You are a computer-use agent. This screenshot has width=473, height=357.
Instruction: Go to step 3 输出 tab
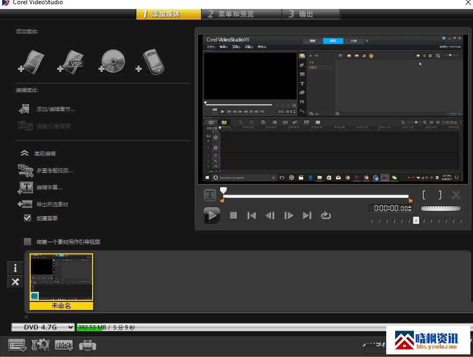[x=311, y=14]
